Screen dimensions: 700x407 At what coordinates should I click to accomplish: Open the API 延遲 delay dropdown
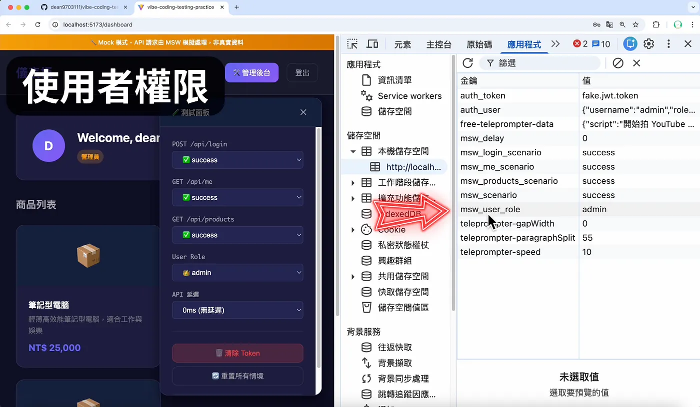pyautogui.click(x=237, y=310)
